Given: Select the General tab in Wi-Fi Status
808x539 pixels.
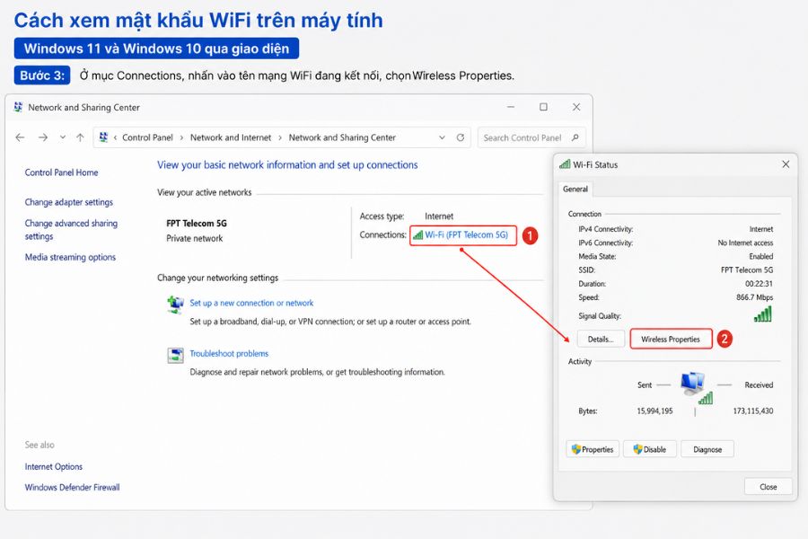Looking at the screenshot, I should (x=575, y=189).
